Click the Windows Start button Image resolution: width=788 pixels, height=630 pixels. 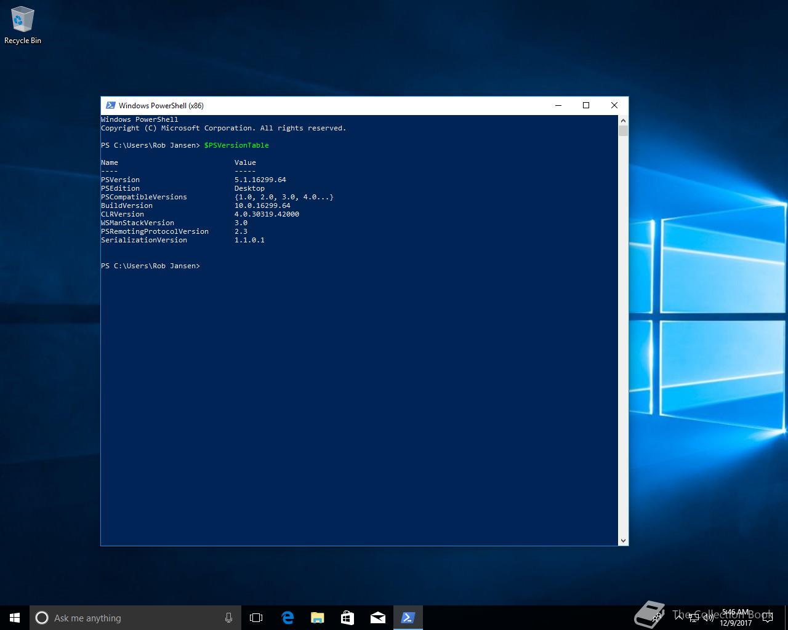click(15, 618)
